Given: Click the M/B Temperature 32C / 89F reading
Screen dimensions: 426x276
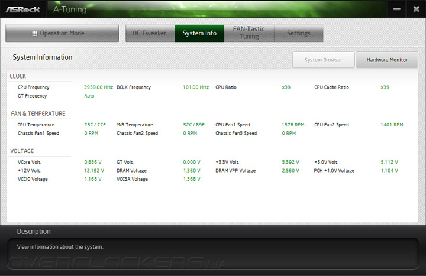Looking at the screenshot, I should tap(193, 125).
